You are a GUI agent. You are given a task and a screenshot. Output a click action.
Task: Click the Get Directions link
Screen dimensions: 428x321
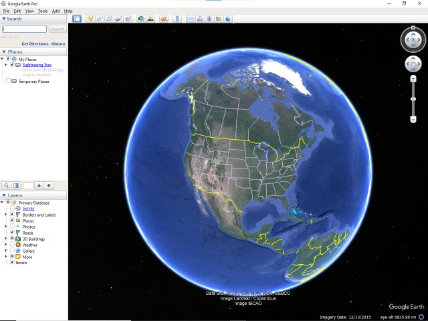point(35,43)
